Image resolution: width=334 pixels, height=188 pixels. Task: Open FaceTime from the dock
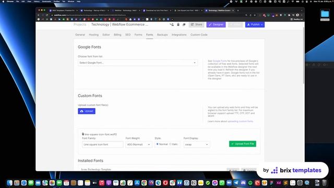(x=59, y=183)
